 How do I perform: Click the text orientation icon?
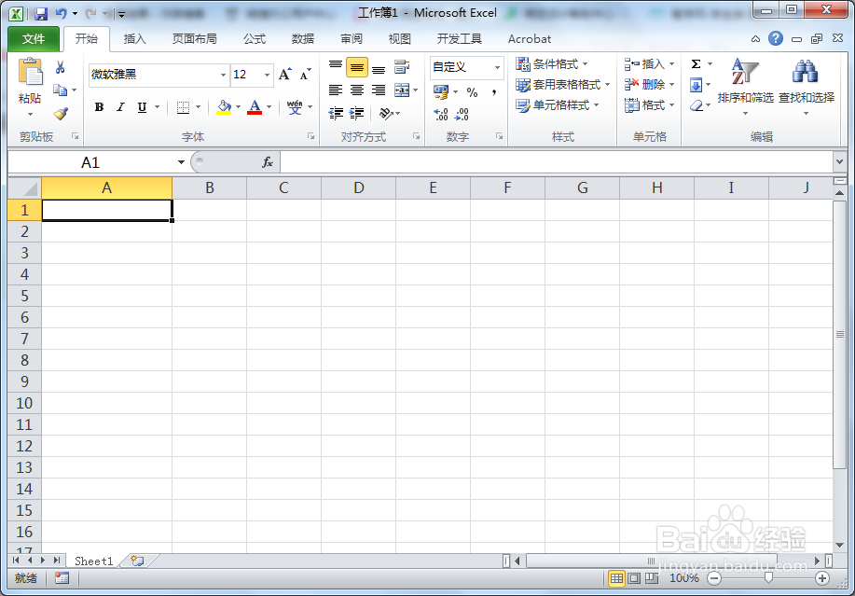click(386, 114)
